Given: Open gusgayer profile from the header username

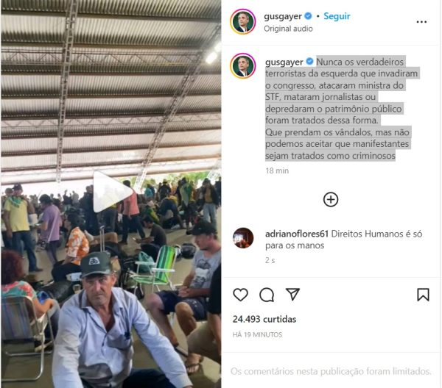Looking at the screenshot, I should point(283,16).
